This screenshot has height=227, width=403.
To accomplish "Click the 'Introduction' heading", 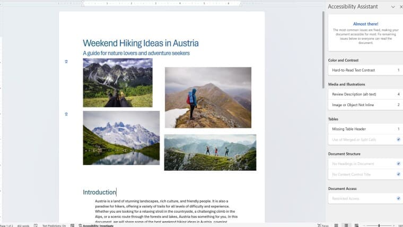I will click(99, 192).
